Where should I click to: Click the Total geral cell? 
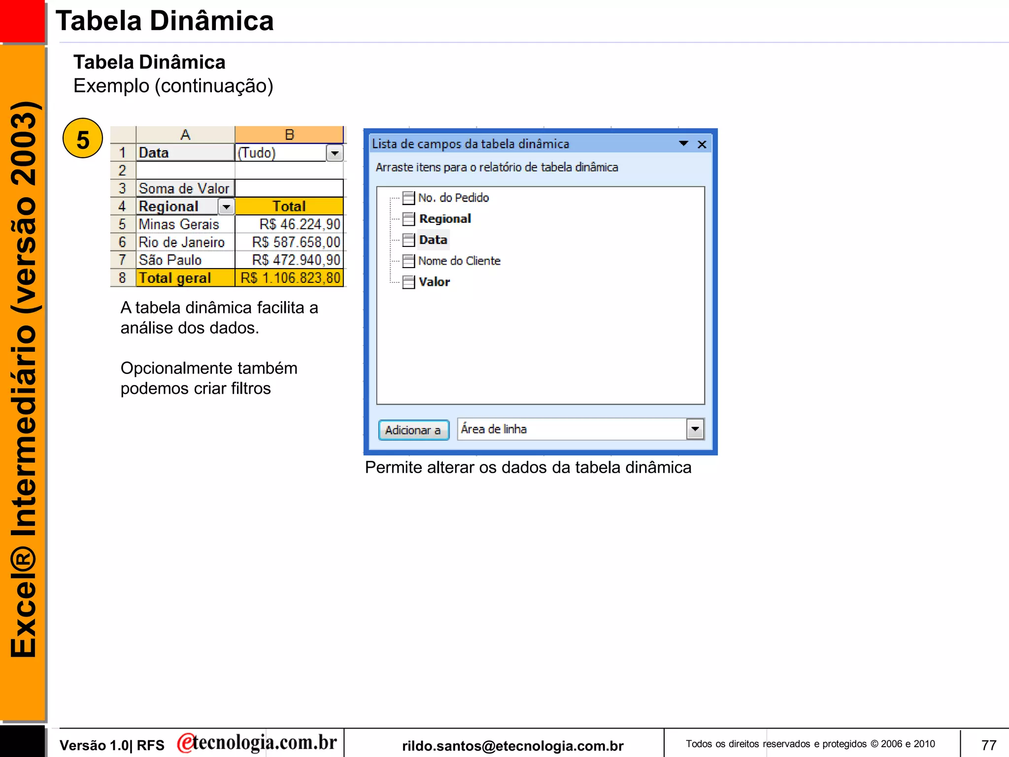pos(185,278)
